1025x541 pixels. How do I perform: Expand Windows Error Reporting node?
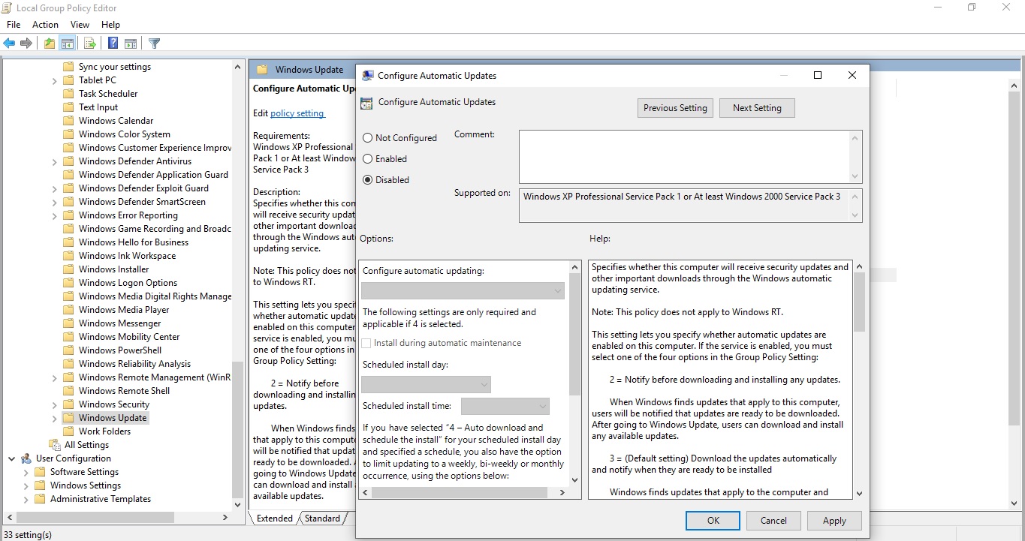tap(55, 215)
